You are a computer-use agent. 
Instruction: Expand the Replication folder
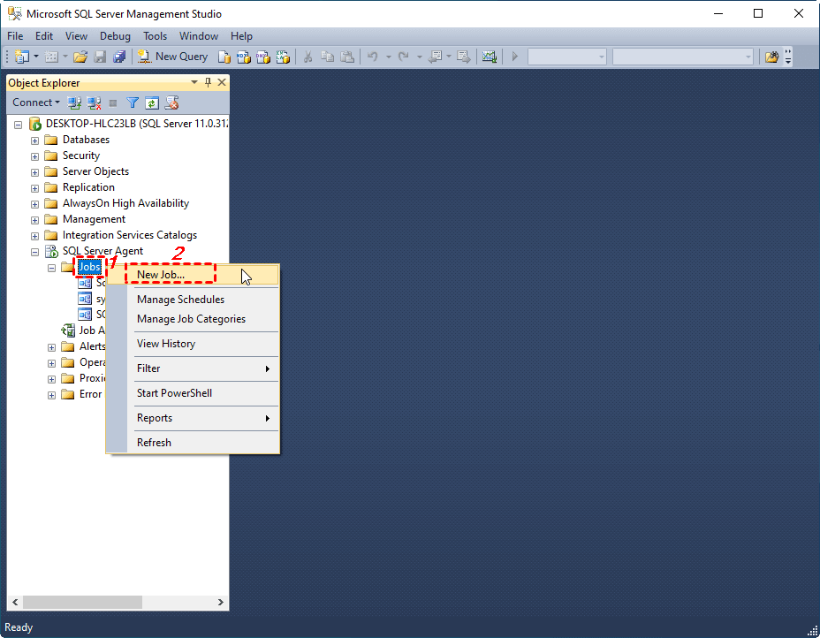(35, 188)
